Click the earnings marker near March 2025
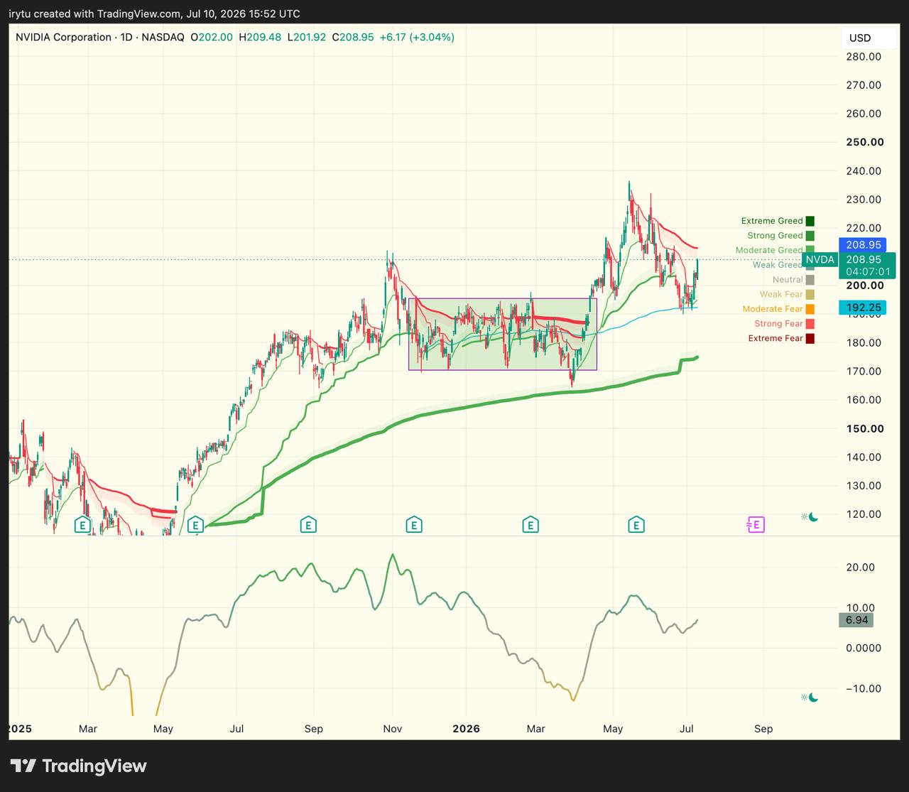 (x=83, y=525)
